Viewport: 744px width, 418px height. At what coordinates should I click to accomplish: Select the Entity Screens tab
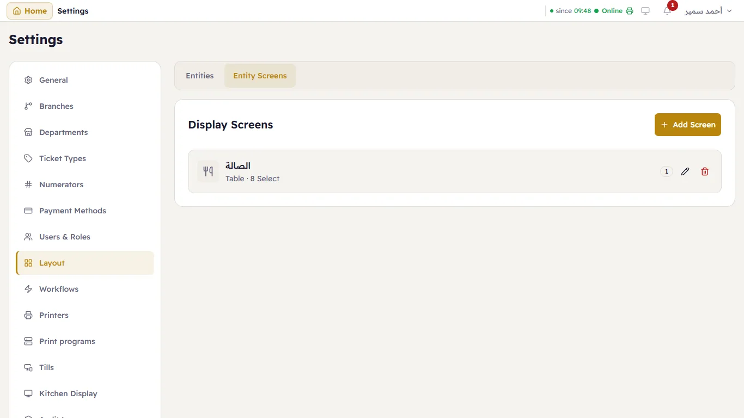click(x=260, y=76)
